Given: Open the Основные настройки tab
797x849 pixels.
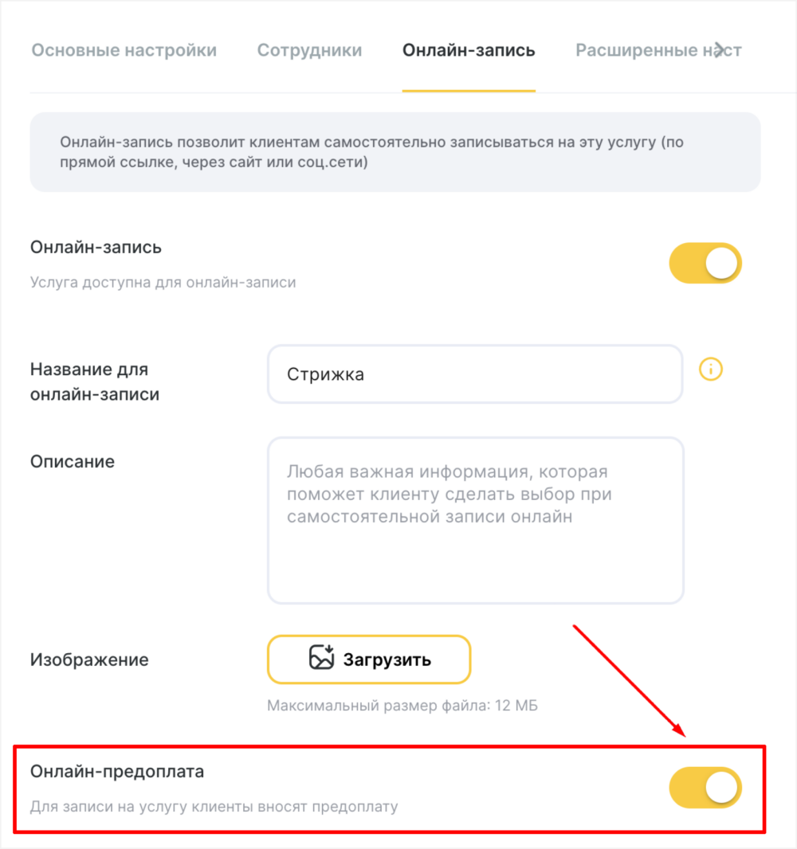Looking at the screenshot, I should (x=124, y=50).
